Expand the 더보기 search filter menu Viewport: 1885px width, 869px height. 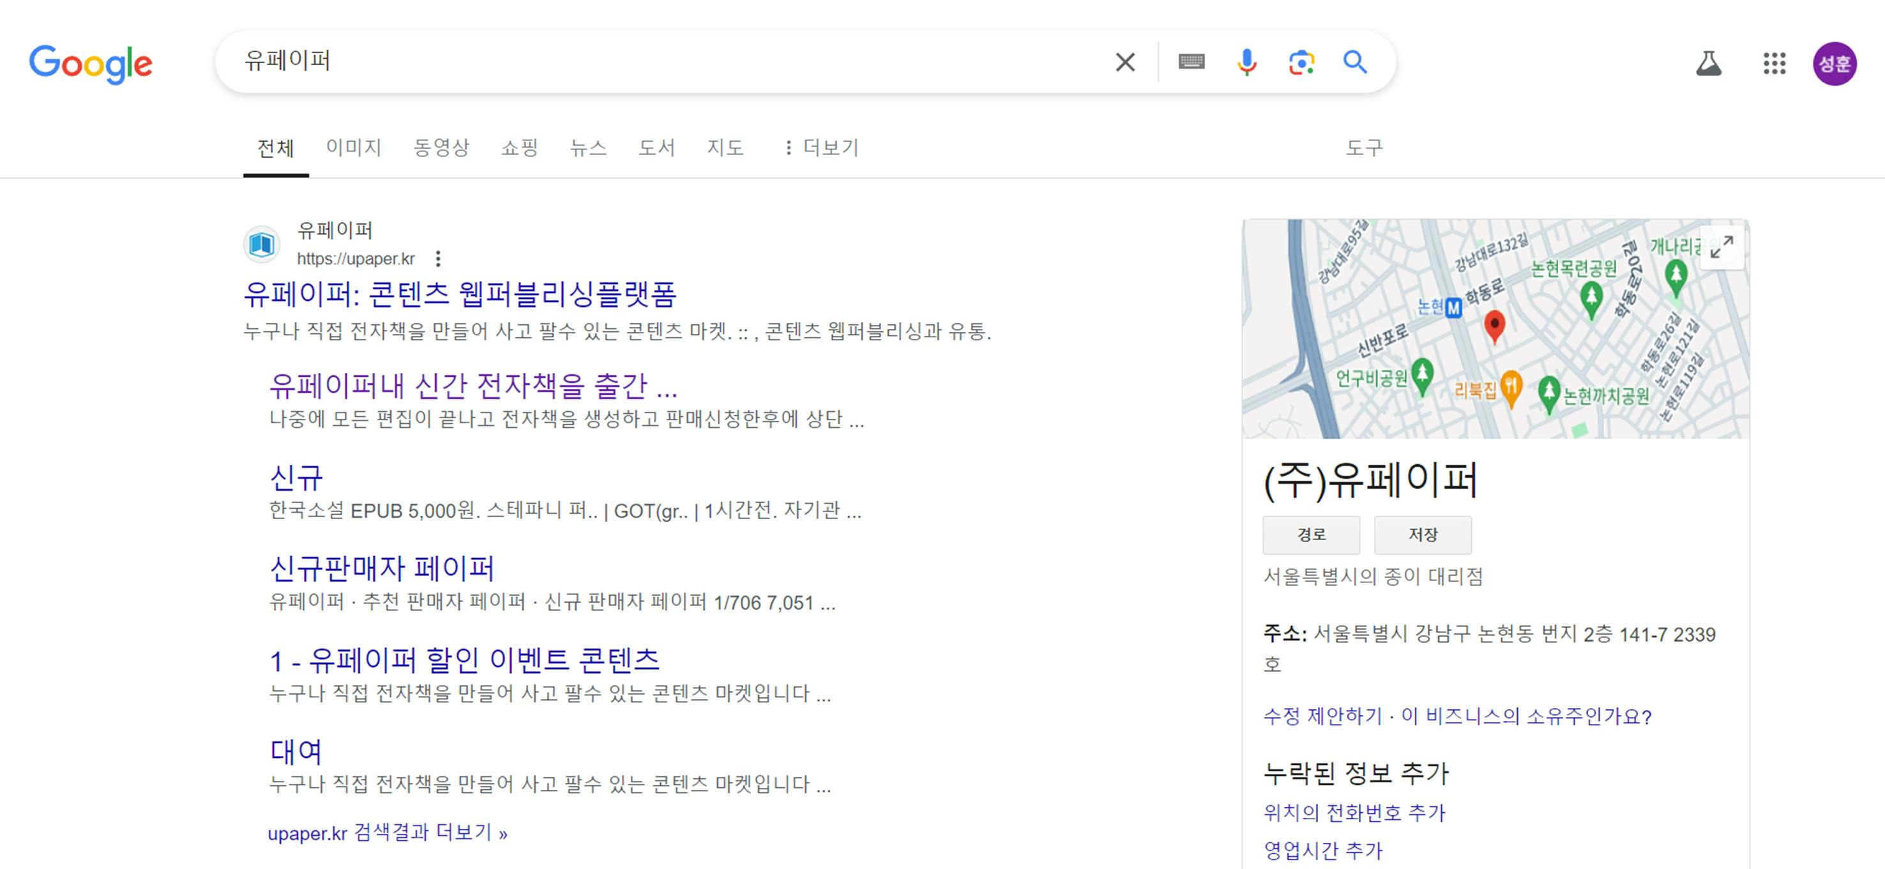(x=821, y=147)
